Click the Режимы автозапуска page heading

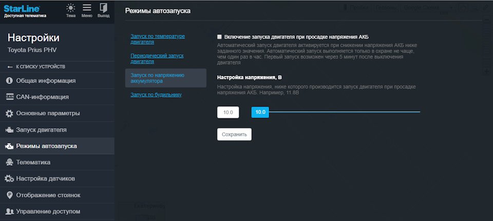(158, 11)
